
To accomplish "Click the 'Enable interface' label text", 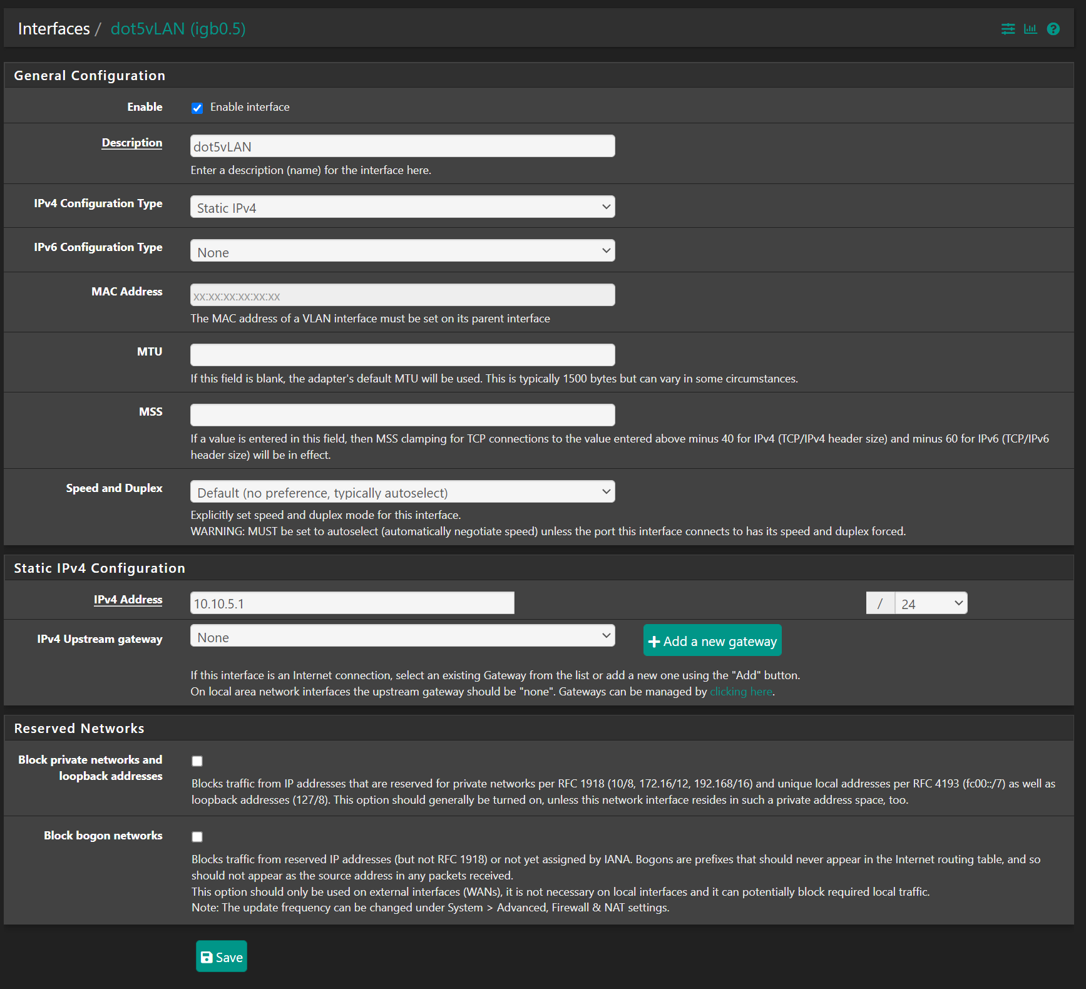I will 250,107.
